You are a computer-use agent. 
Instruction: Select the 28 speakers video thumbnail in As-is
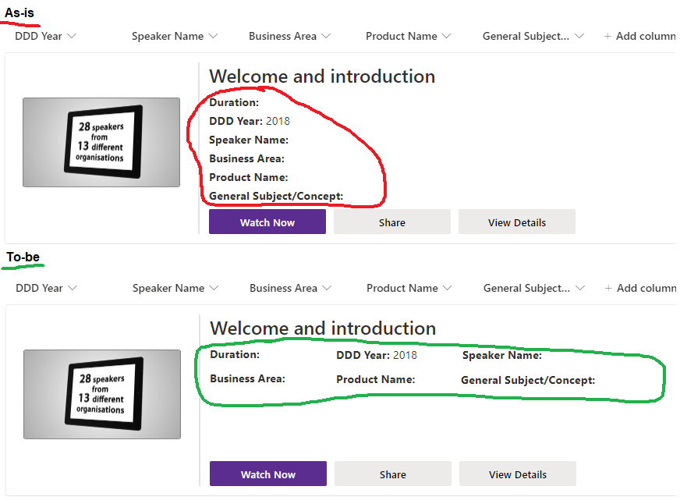pos(101,142)
